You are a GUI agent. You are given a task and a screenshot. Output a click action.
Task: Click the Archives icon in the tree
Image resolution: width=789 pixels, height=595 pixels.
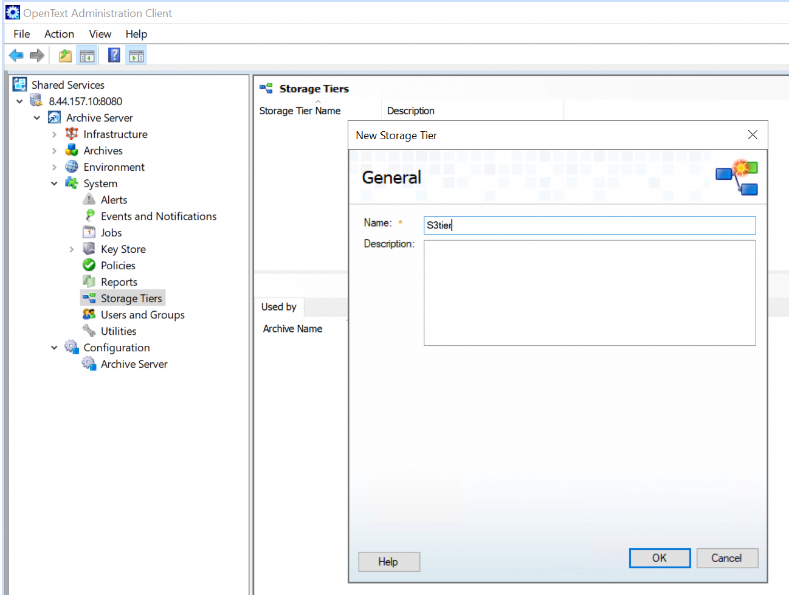[x=72, y=150]
